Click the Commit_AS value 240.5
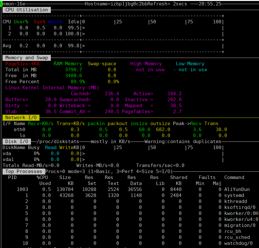 click(x=112, y=112)
